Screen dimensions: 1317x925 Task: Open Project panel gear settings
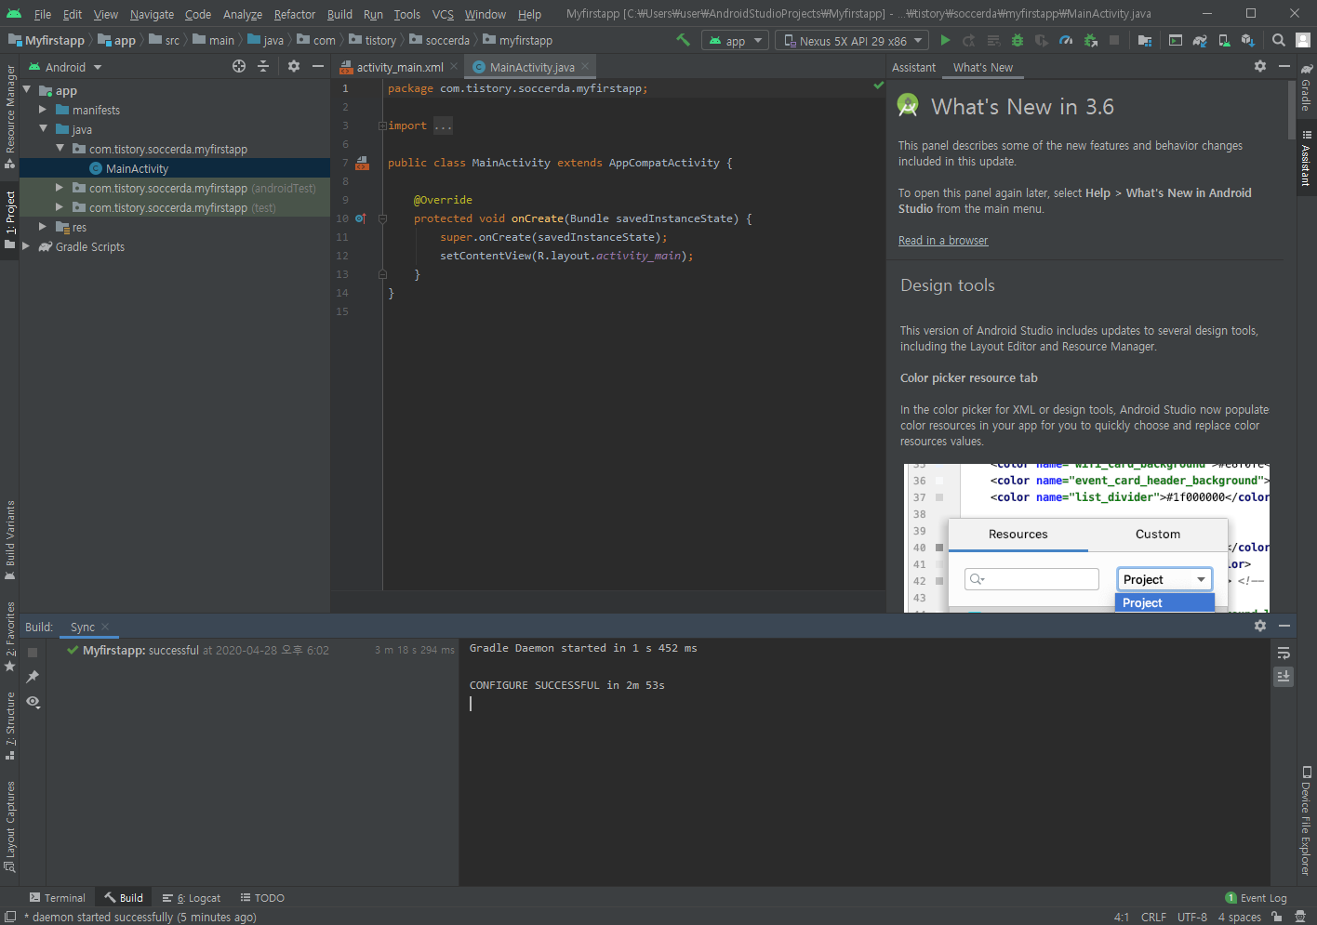pos(294,66)
